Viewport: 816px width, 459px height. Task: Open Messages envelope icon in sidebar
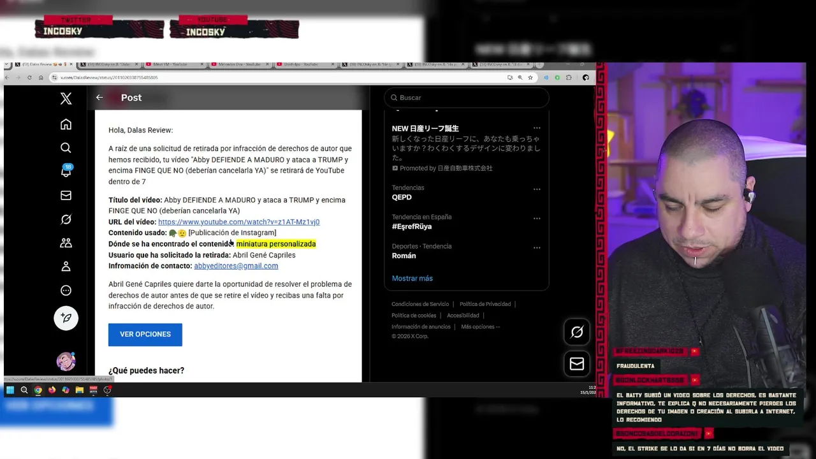tap(66, 196)
